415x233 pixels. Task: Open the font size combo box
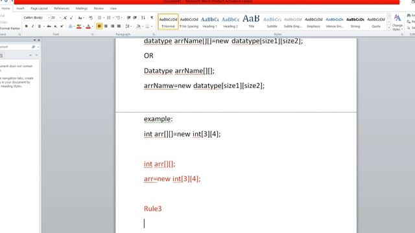(x=56, y=17)
